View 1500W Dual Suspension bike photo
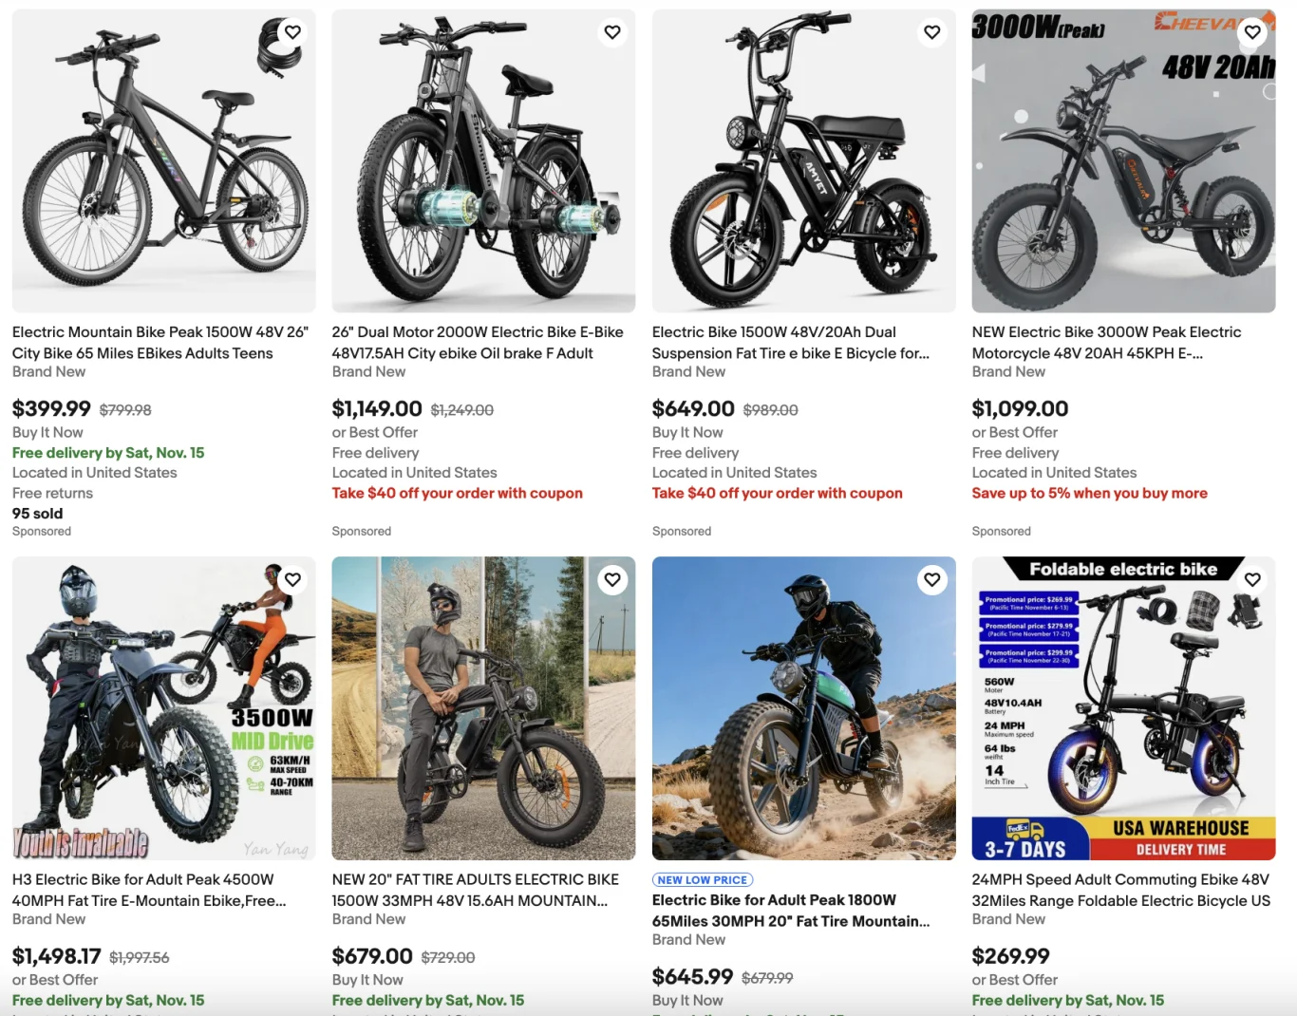This screenshot has width=1297, height=1016. 803,161
